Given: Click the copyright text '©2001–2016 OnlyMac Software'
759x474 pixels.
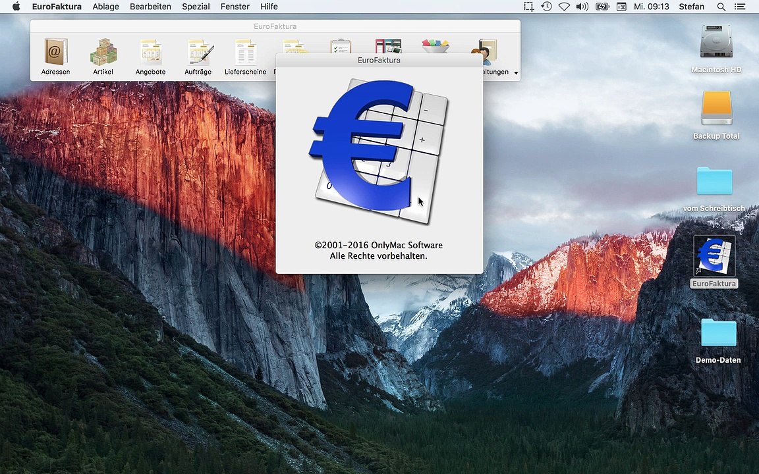Looking at the screenshot, I should point(379,245).
